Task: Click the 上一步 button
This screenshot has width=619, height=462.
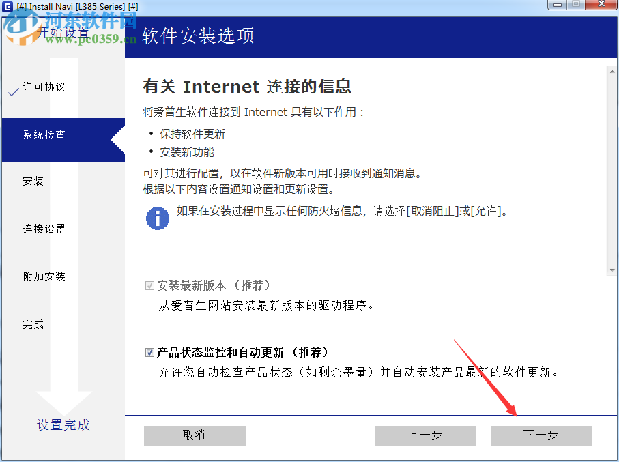Action: pos(425,435)
